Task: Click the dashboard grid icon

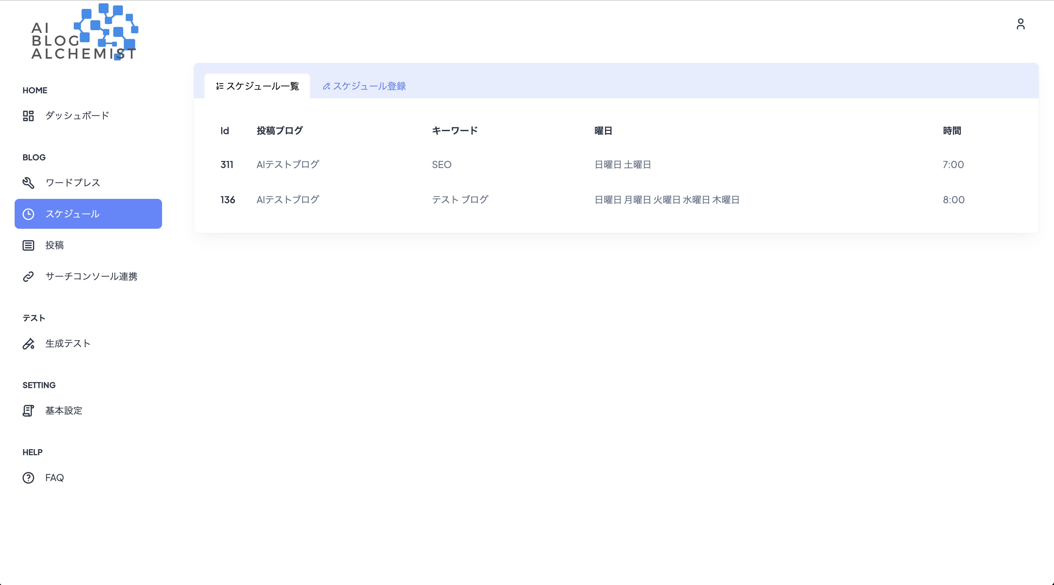Action: 28,116
